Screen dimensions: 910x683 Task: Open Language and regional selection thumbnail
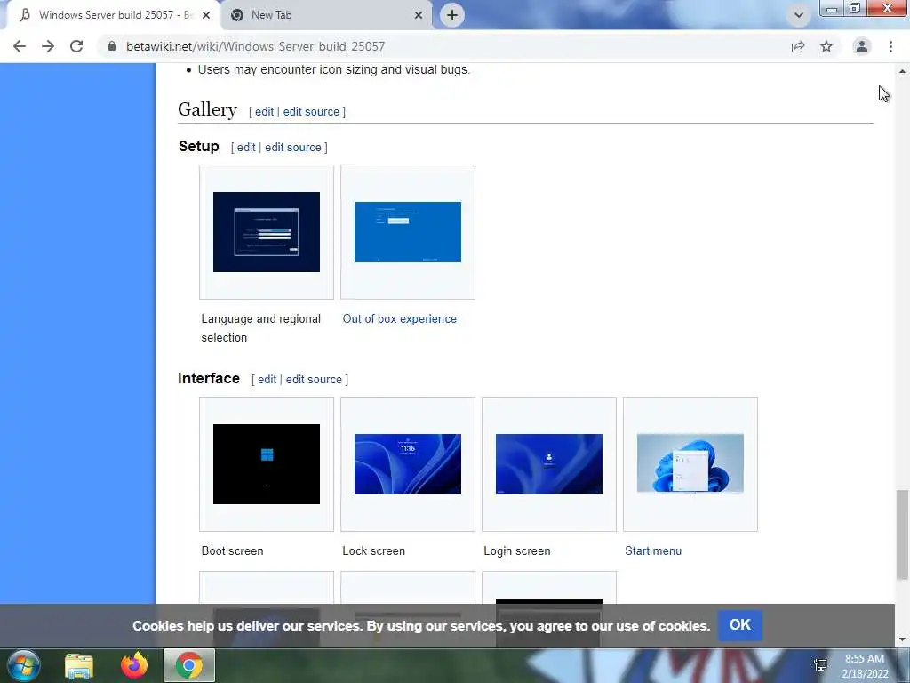tap(267, 232)
